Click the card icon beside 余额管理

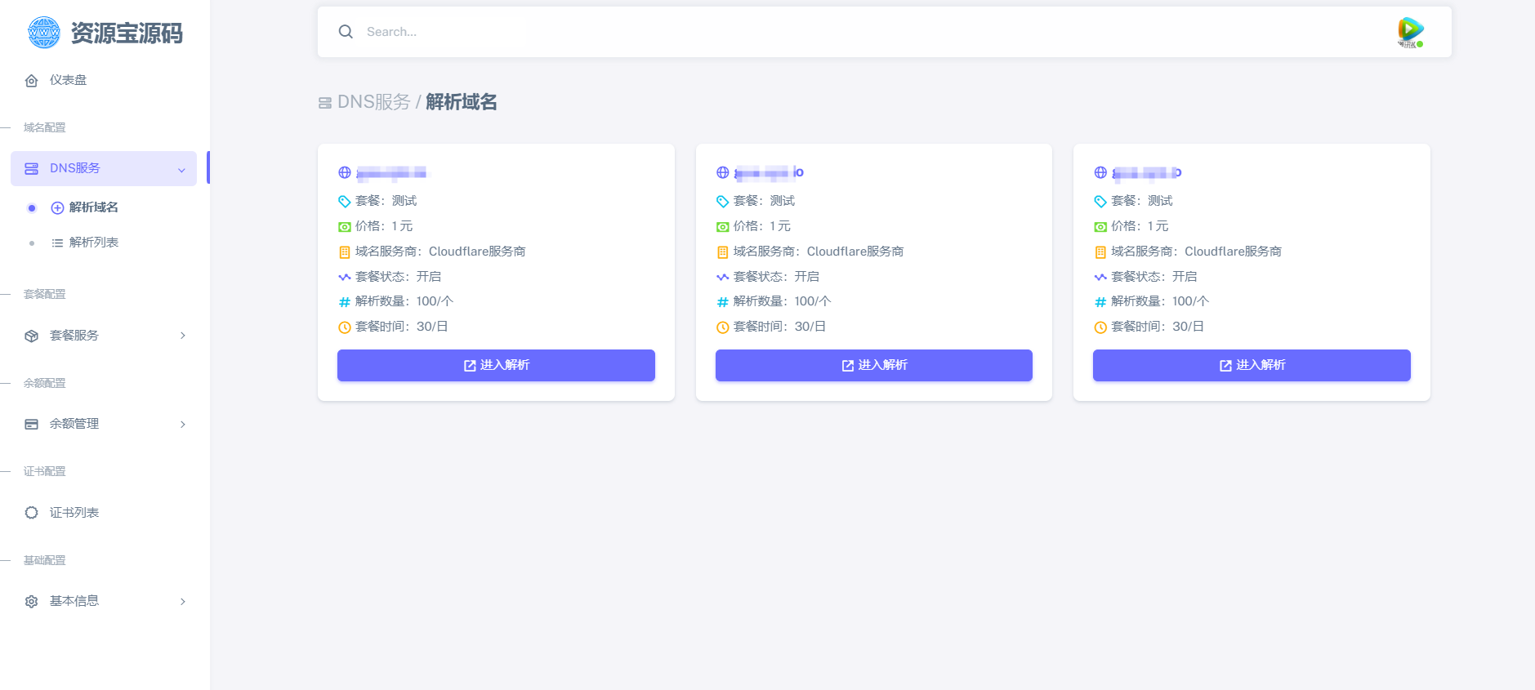pos(32,424)
